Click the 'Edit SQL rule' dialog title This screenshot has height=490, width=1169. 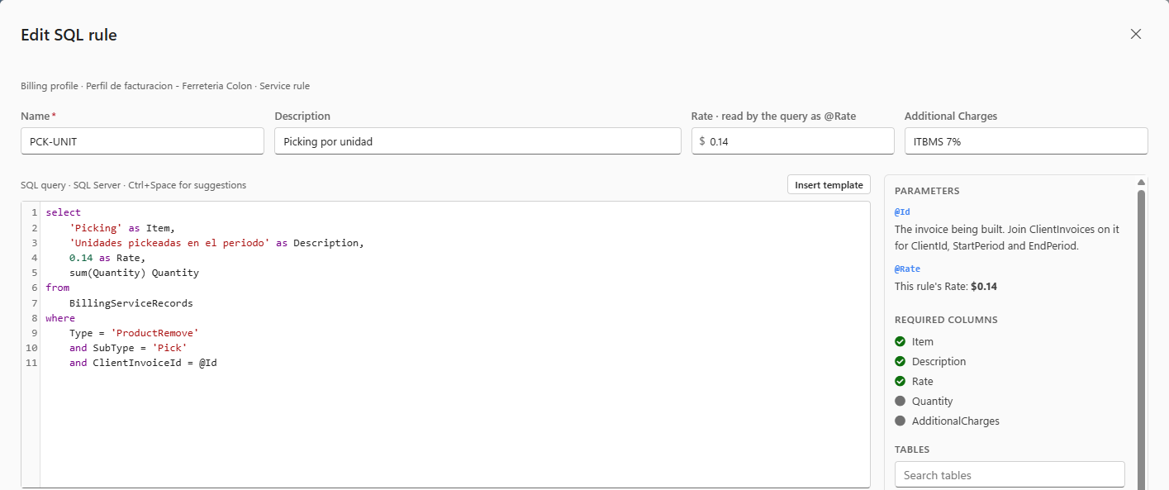69,35
